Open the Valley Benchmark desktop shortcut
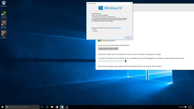The image size is (194, 109). (4, 34)
